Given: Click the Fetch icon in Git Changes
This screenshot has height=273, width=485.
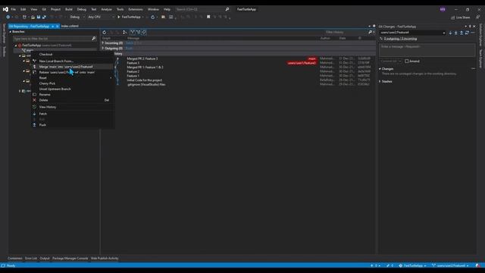Looking at the screenshot, I should point(450,33).
